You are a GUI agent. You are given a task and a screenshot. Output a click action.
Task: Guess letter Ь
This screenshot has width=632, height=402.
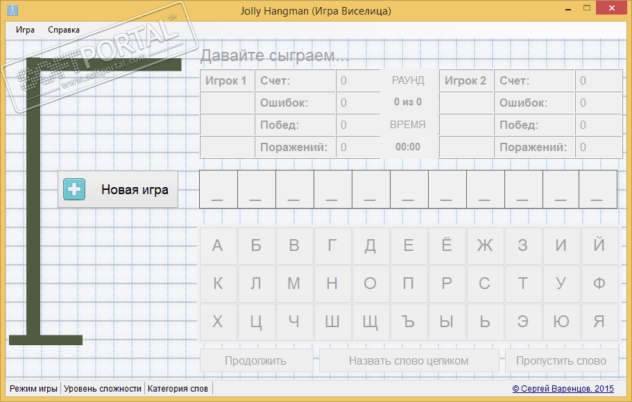484,322
